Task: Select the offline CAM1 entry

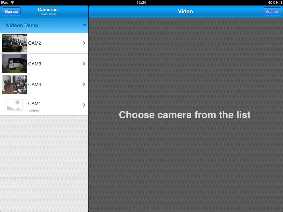Action: [x=44, y=105]
